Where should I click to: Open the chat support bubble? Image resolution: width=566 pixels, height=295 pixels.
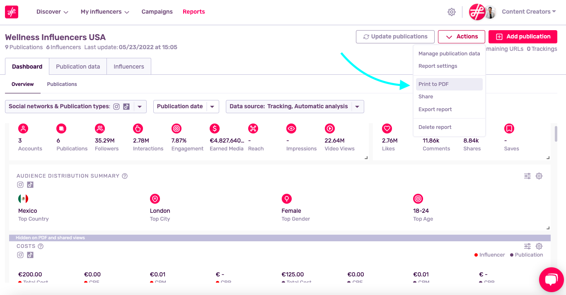click(551, 280)
